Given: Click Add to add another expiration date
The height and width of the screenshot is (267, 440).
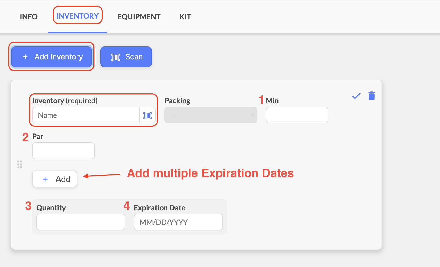Looking at the screenshot, I should [55, 179].
